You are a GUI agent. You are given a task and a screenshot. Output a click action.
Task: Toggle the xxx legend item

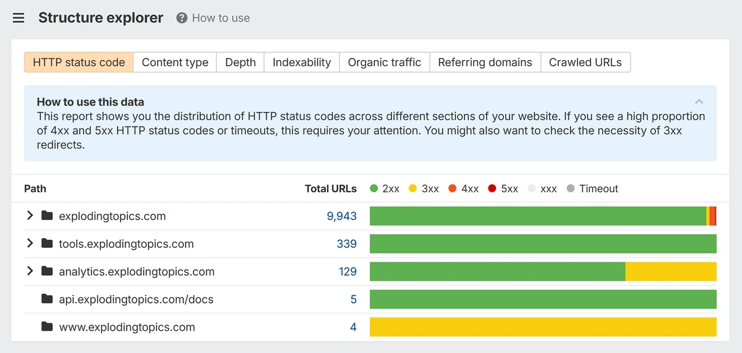click(542, 189)
